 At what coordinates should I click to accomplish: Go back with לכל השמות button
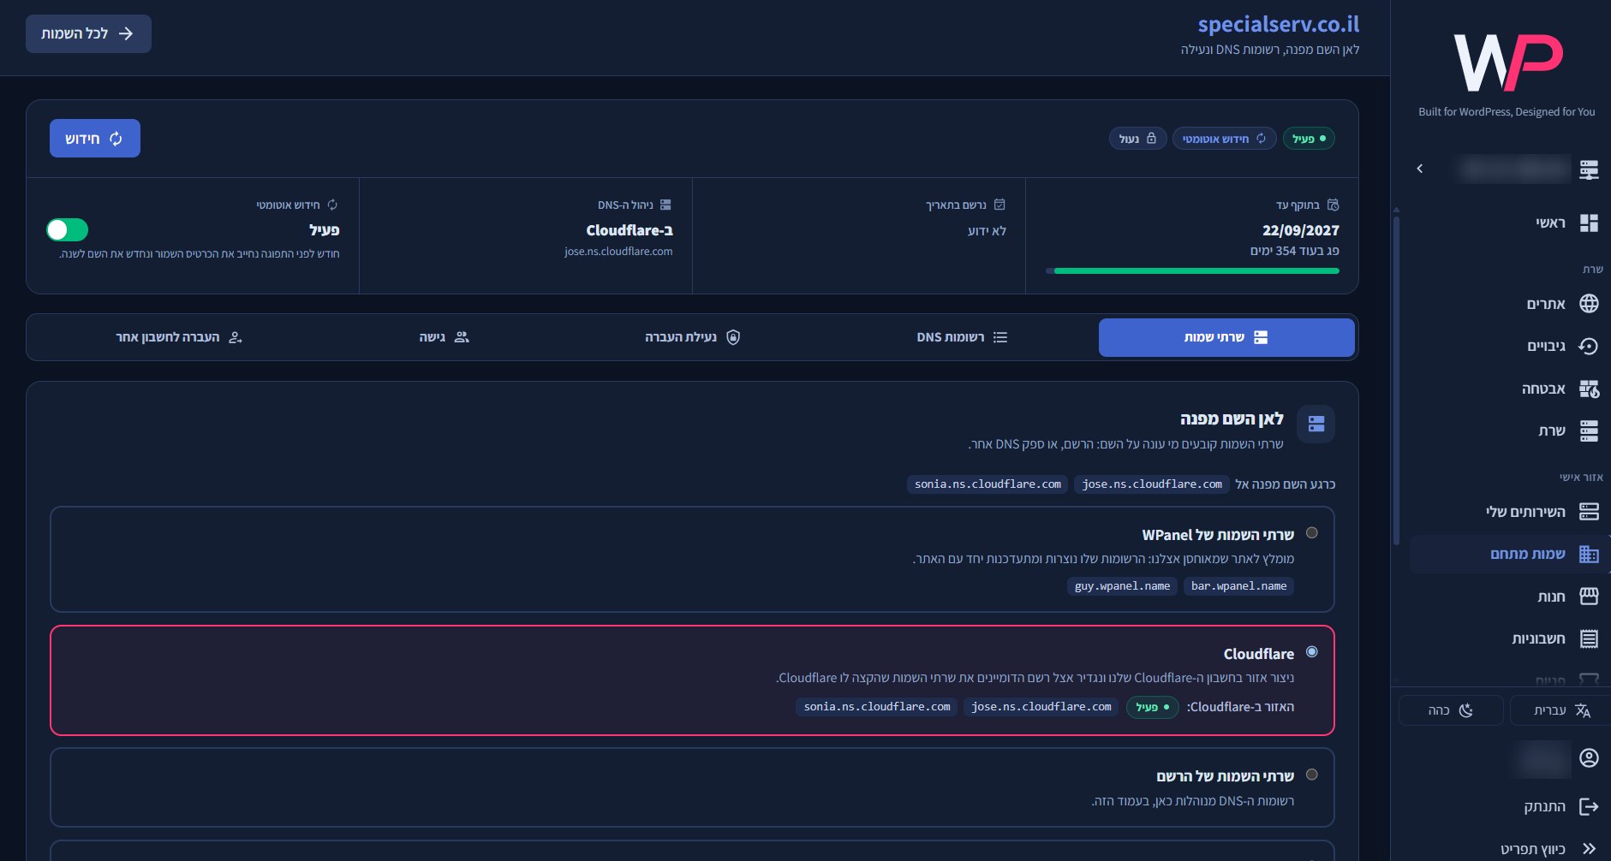(x=88, y=33)
